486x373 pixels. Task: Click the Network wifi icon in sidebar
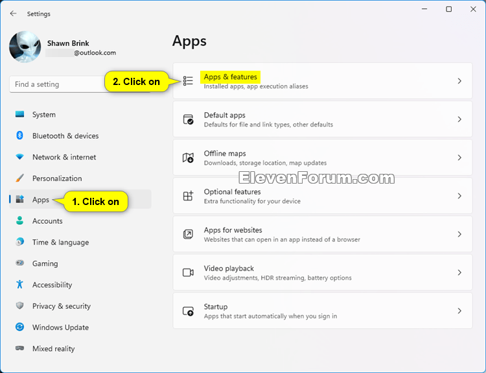pos(19,157)
